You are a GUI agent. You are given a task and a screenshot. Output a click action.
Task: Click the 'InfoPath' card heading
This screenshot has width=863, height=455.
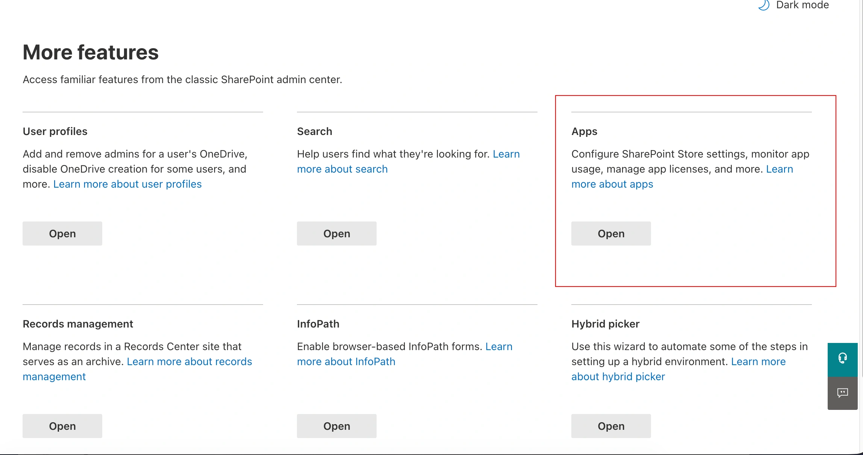coord(318,324)
